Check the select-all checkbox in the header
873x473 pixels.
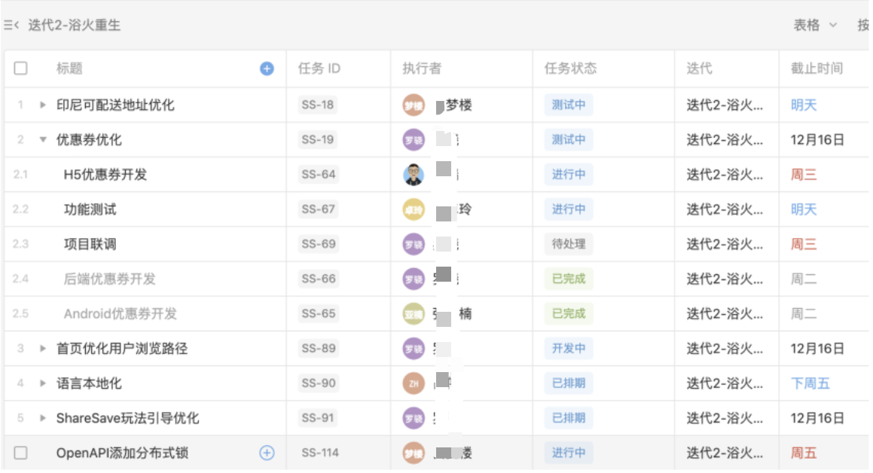(20, 69)
